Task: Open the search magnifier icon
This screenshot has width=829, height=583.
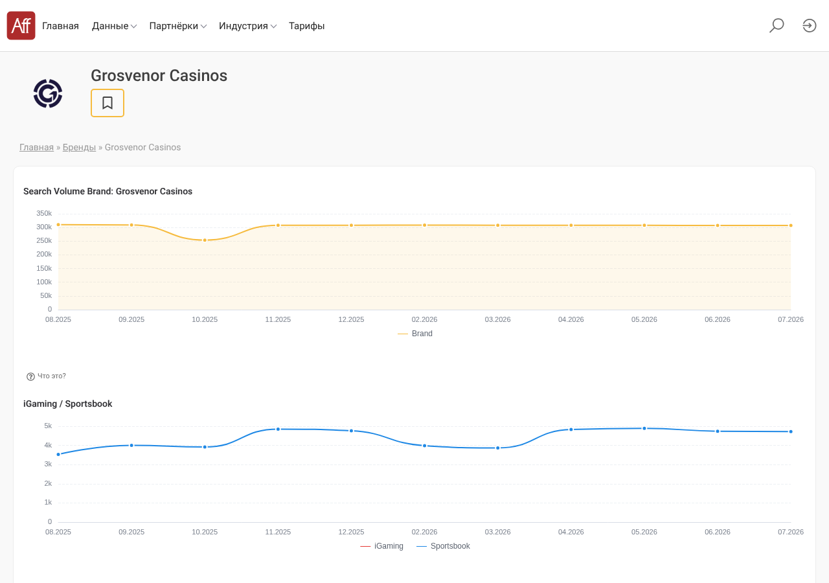Action: click(777, 25)
